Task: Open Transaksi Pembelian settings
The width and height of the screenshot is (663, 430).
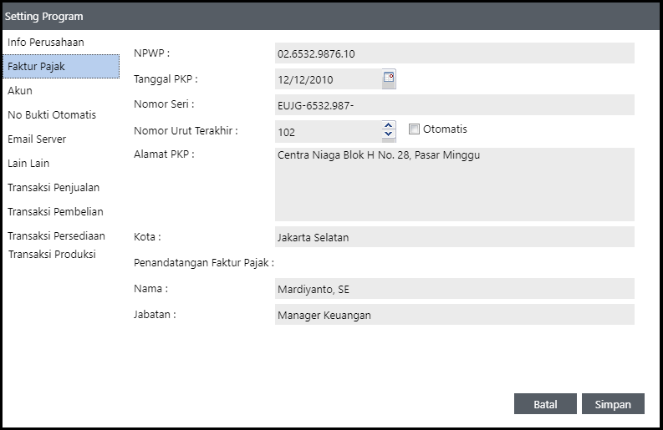Action: pyautogui.click(x=55, y=211)
